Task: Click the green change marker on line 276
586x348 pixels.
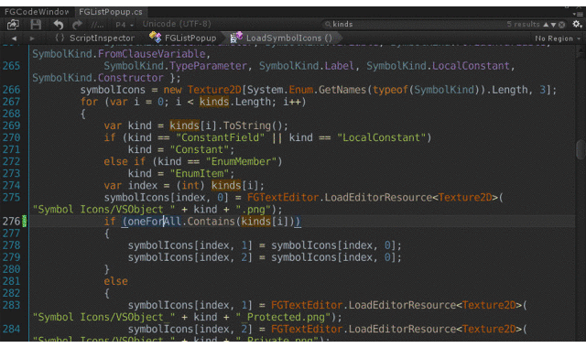Action: [x=25, y=221]
